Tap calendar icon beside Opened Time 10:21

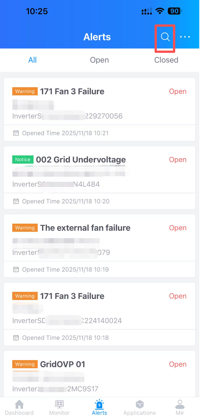point(16,133)
